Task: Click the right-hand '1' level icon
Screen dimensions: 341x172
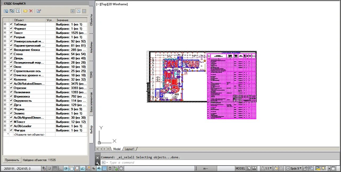Action: coord(79,11)
